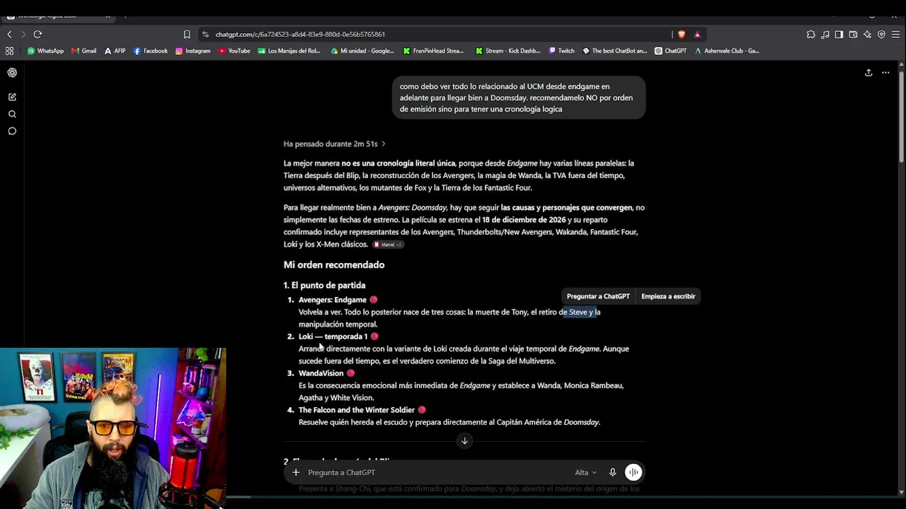Click the list title 'Avengers: Endgame'

tap(333, 300)
